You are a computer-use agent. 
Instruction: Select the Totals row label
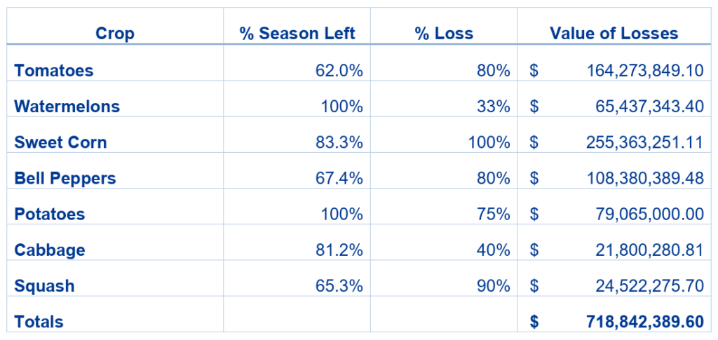(x=39, y=322)
